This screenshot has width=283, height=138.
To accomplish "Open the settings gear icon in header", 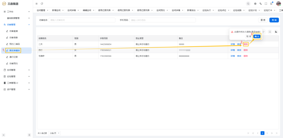I will [x=255, y=4].
